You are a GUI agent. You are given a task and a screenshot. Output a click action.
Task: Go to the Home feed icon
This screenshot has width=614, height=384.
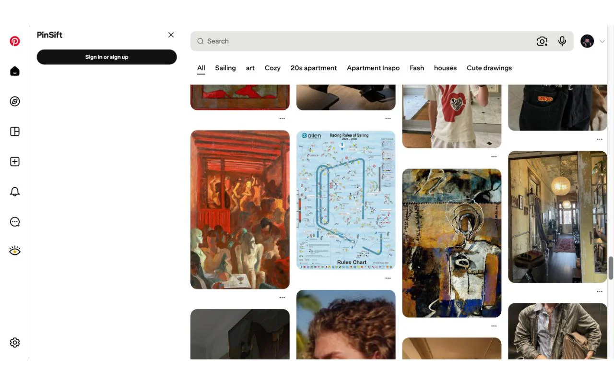[15, 71]
